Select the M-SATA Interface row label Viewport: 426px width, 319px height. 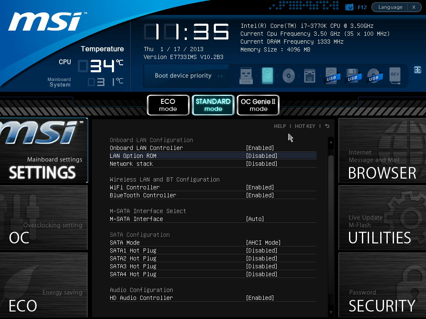click(136, 219)
